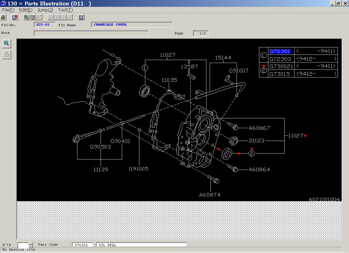
Task: Go to previous FIG using toolbar icon
Action: tap(51, 17)
